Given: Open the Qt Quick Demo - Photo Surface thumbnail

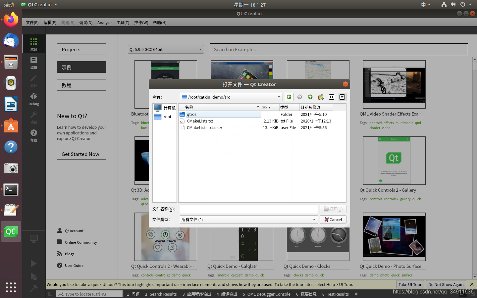Looking at the screenshot, I should coord(394,237).
